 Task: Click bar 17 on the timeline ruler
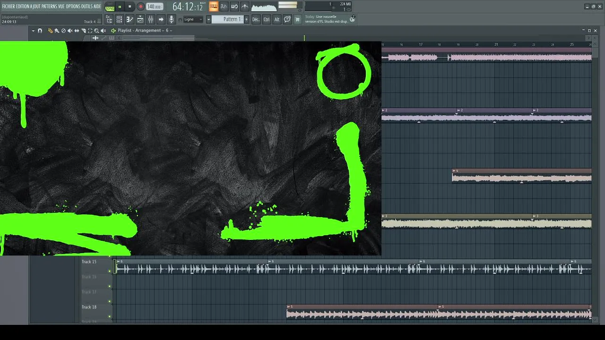coord(421,44)
